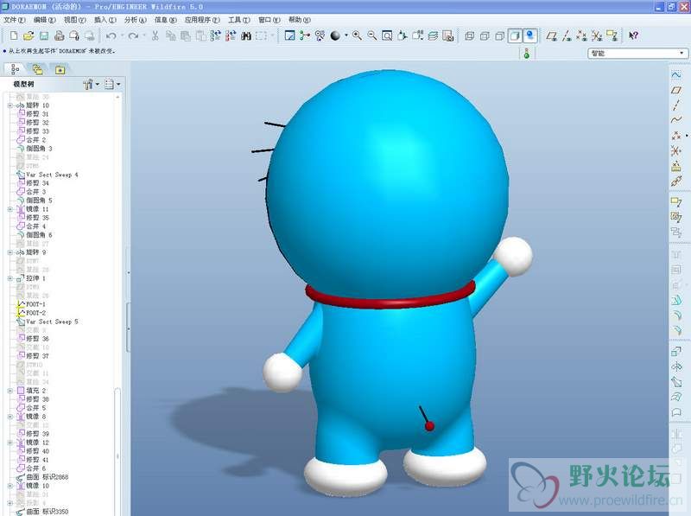Toggle coordinate systems display
The width and height of the screenshot is (691, 516).
(x=596, y=35)
